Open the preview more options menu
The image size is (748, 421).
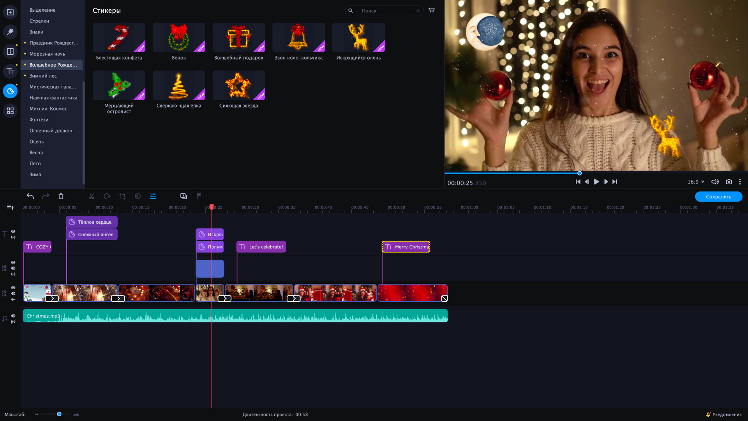point(740,182)
